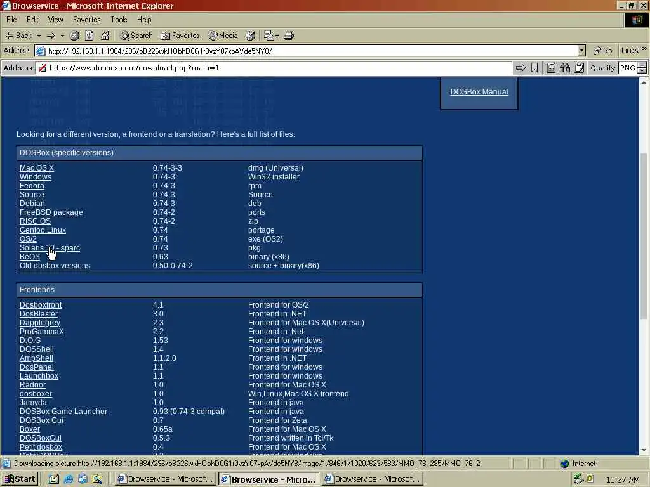Screen dimensions: 650x487
Task: Click the Show Desktop quick launch icon
Action: pos(54,479)
